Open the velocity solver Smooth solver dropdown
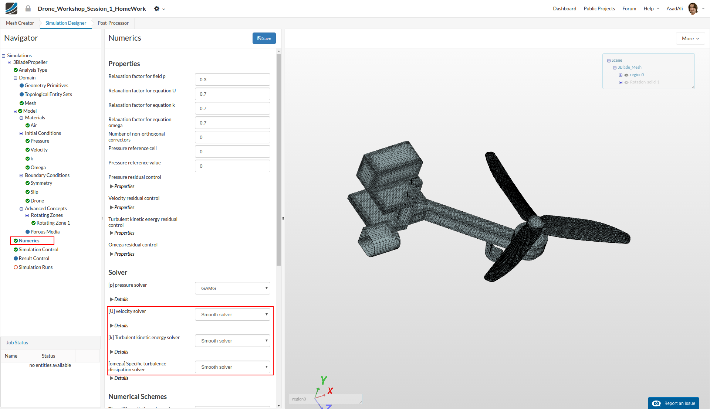The image size is (710, 409). point(232,315)
